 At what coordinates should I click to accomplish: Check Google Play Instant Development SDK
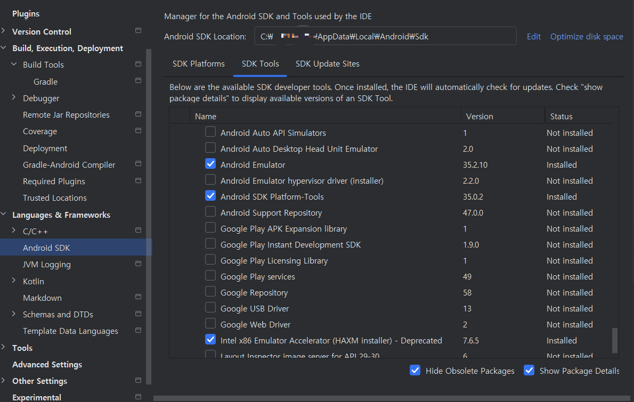pyautogui.click(x=210, y=244)
